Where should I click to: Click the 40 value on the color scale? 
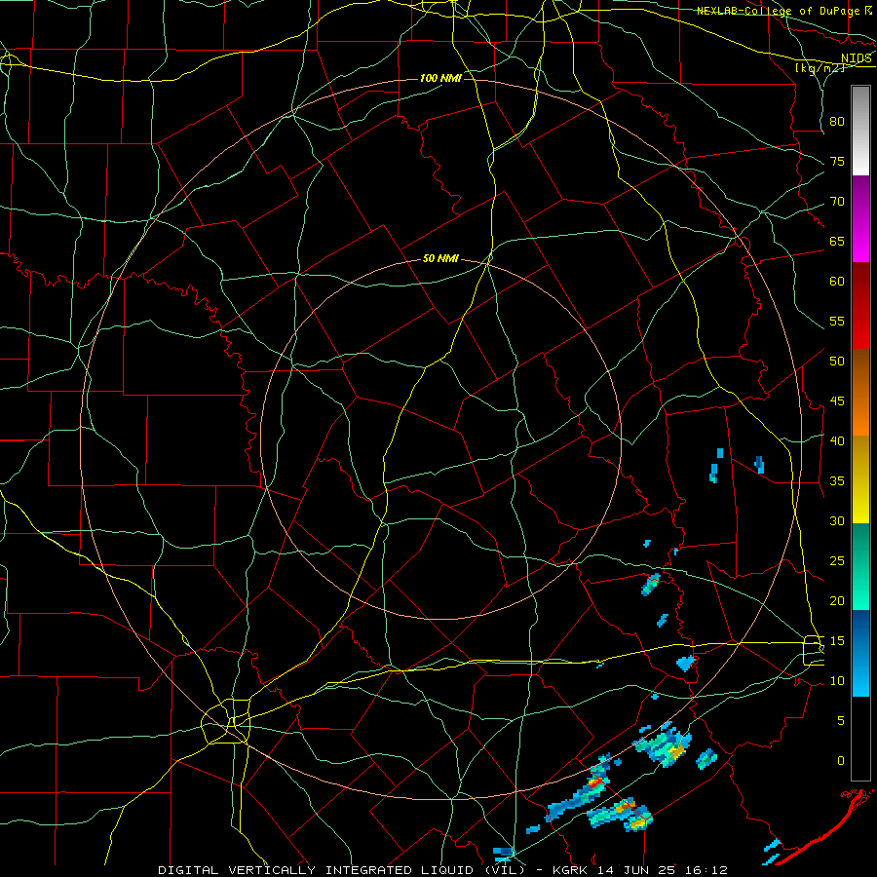click(837, 440)
